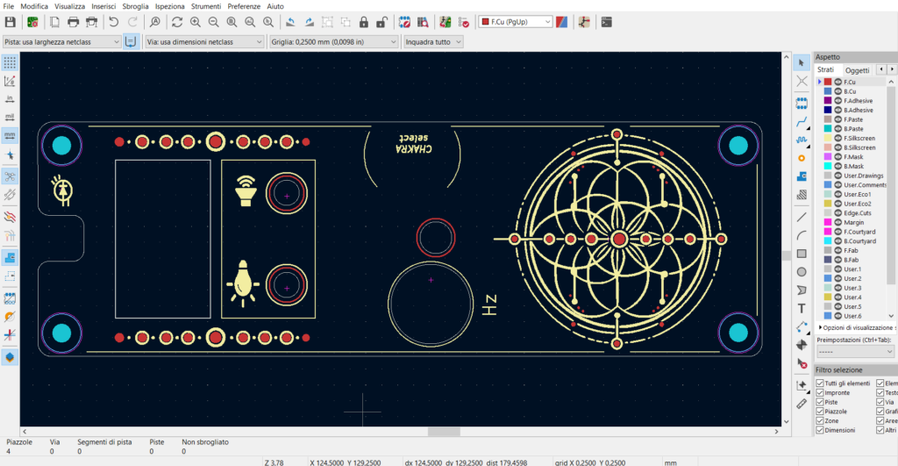Pick the delete items tool
The width and height of the screenshot is (898, 466).
(x=802, y=363)
